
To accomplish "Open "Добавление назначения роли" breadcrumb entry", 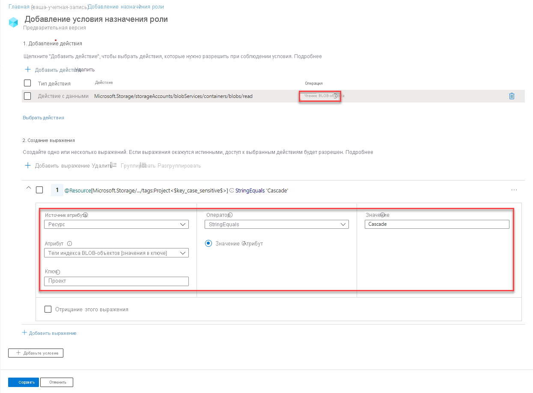I will point(126,6).
